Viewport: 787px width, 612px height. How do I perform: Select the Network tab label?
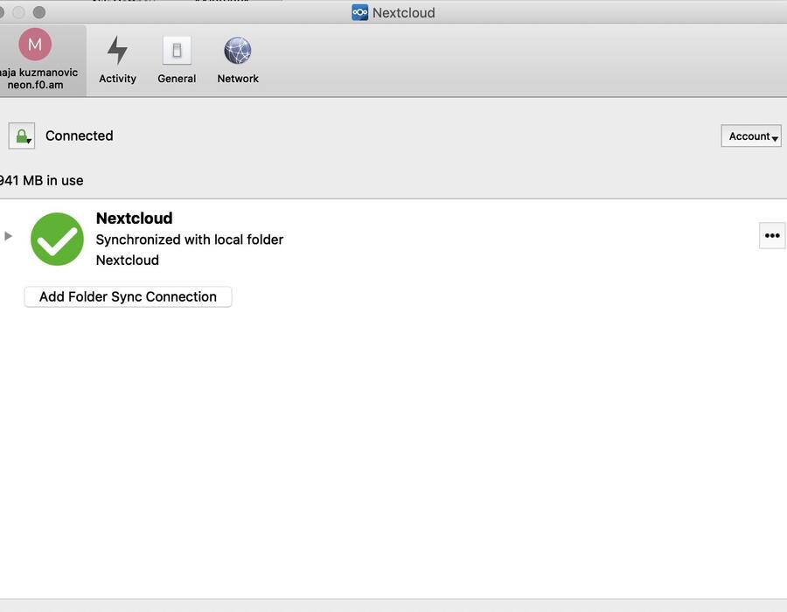pyautogui.click(x=238, y=79)
